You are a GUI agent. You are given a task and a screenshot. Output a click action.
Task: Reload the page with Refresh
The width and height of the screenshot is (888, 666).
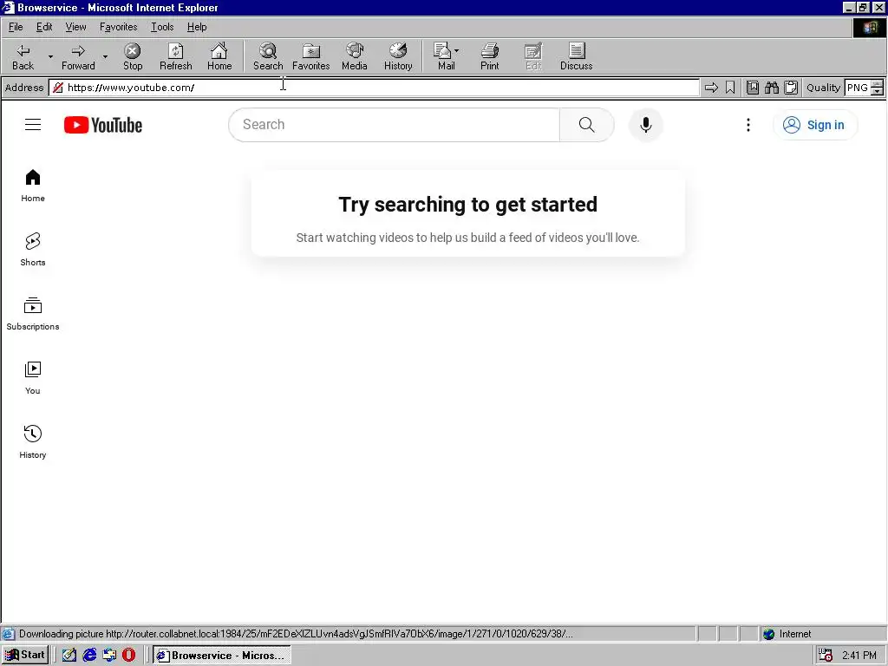tap(175, 56)
